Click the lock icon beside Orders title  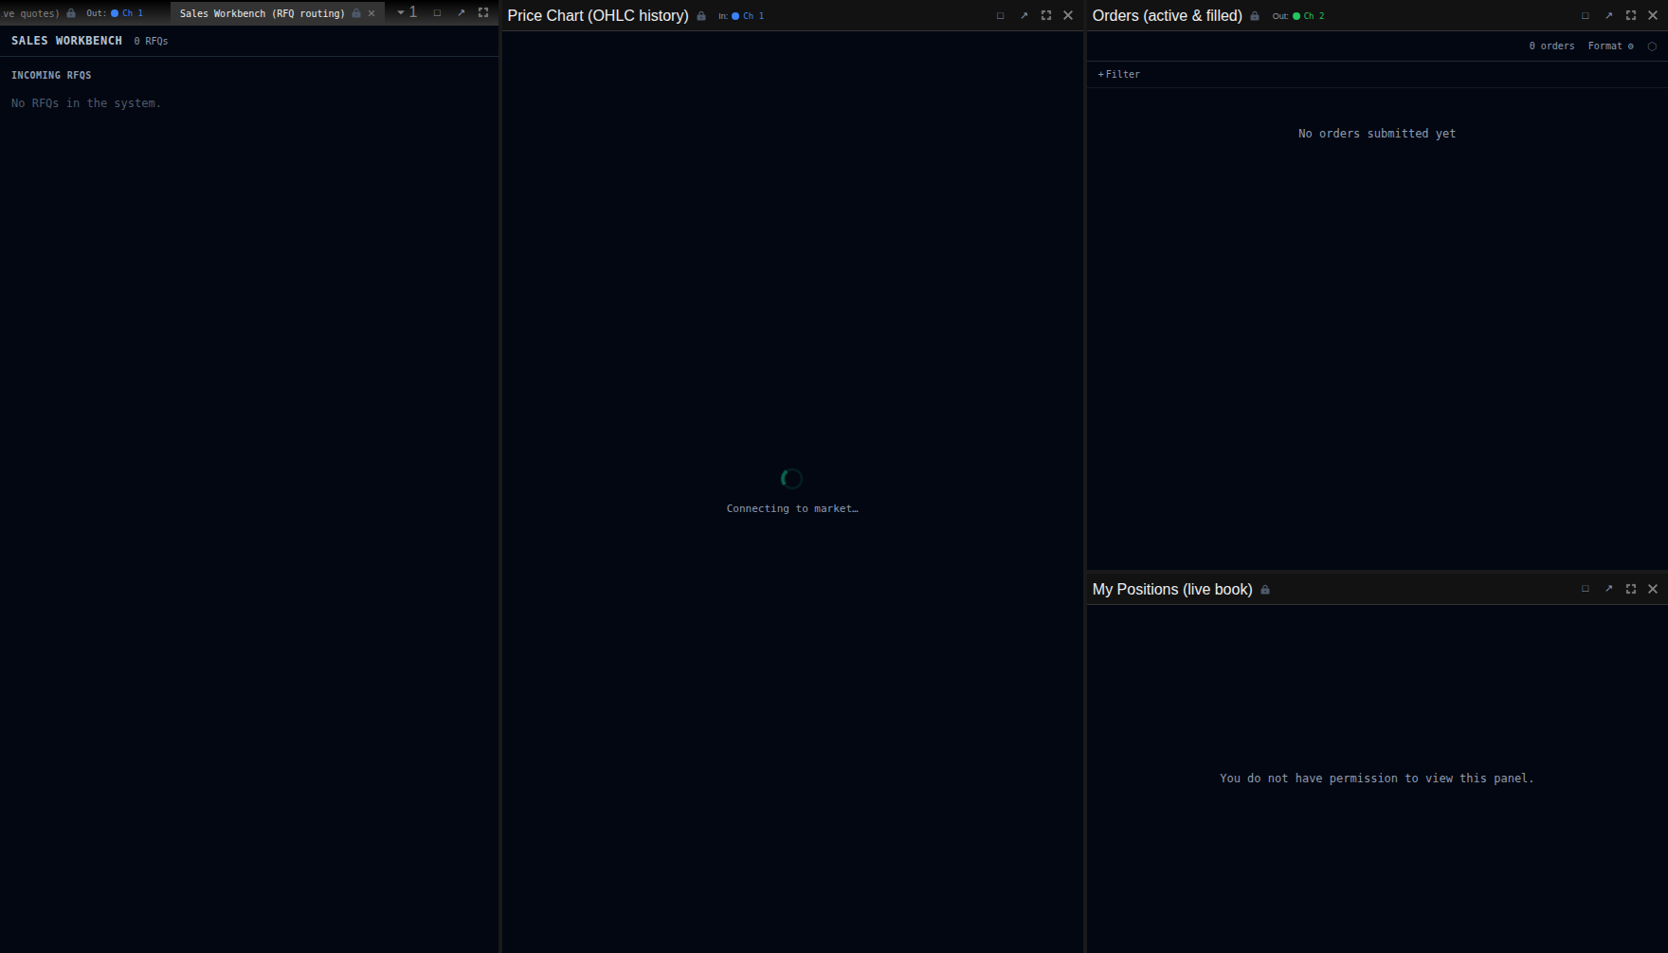(1255, 16)
